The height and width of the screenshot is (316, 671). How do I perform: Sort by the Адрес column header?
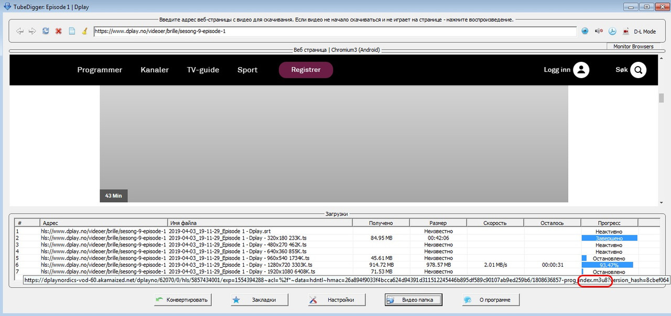click(x=104, y=223)
